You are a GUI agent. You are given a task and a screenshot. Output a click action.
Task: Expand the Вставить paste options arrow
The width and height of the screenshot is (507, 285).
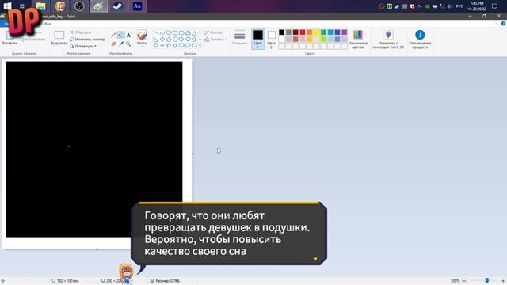pos(10,47)
